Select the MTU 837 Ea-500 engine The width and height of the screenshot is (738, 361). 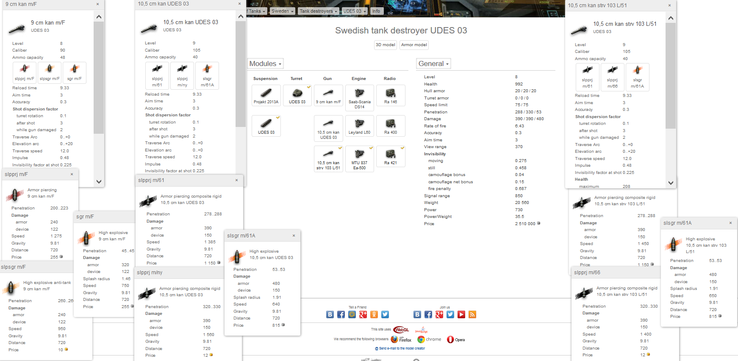(x=359, y=158)
